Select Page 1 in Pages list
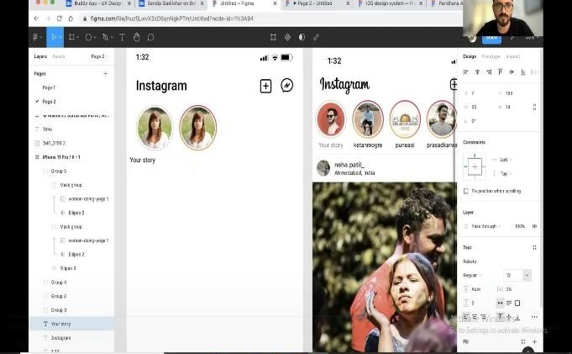This screenshot has height=354, width=572. (49, 87)
